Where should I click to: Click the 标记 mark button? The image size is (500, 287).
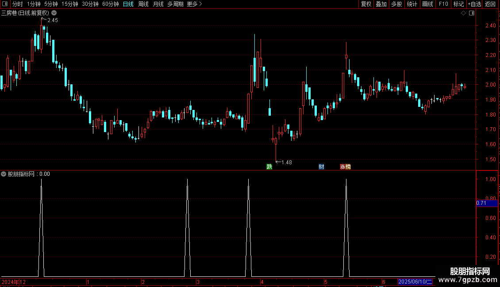pos(458,4)
